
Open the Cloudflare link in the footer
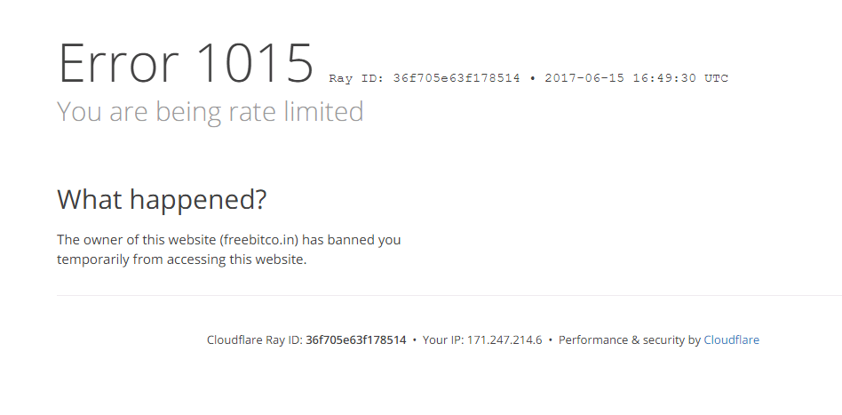[x=731, y=339]
